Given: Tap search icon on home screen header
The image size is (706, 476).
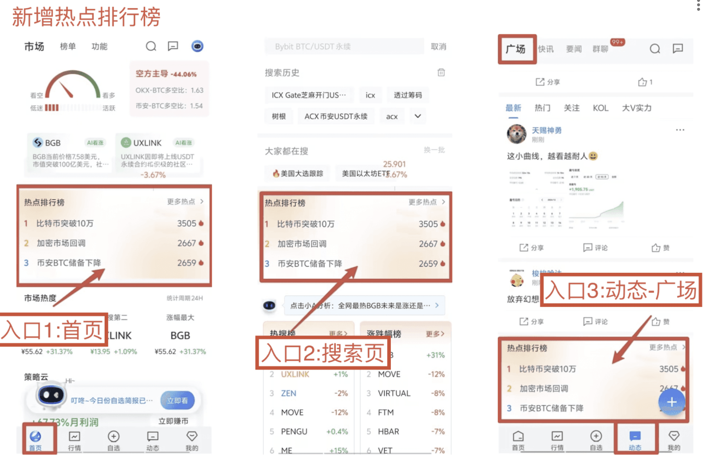Looking at the screenshot, I should (151, 46).
